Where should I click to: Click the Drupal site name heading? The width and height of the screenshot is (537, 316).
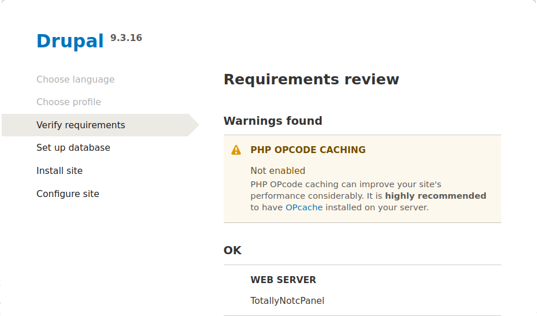click(x=69, y=42)
